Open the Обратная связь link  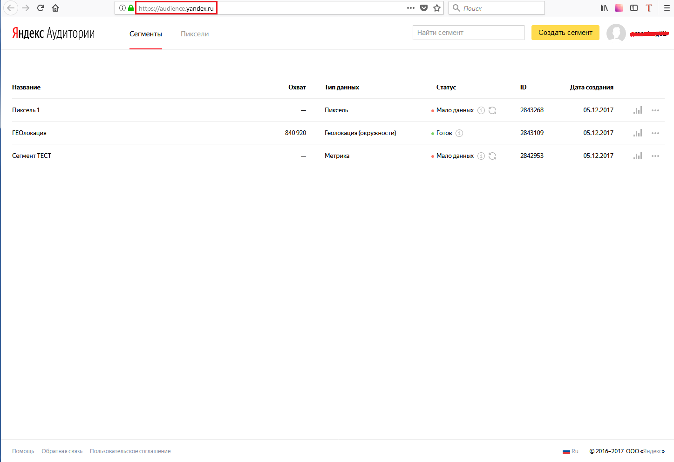point(62,451)
